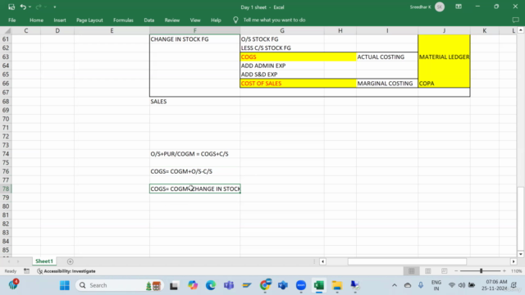Screen dimensions: 525x295
Task: Click the Tell me lightbulb icon
Action: [x=235, y=20]
